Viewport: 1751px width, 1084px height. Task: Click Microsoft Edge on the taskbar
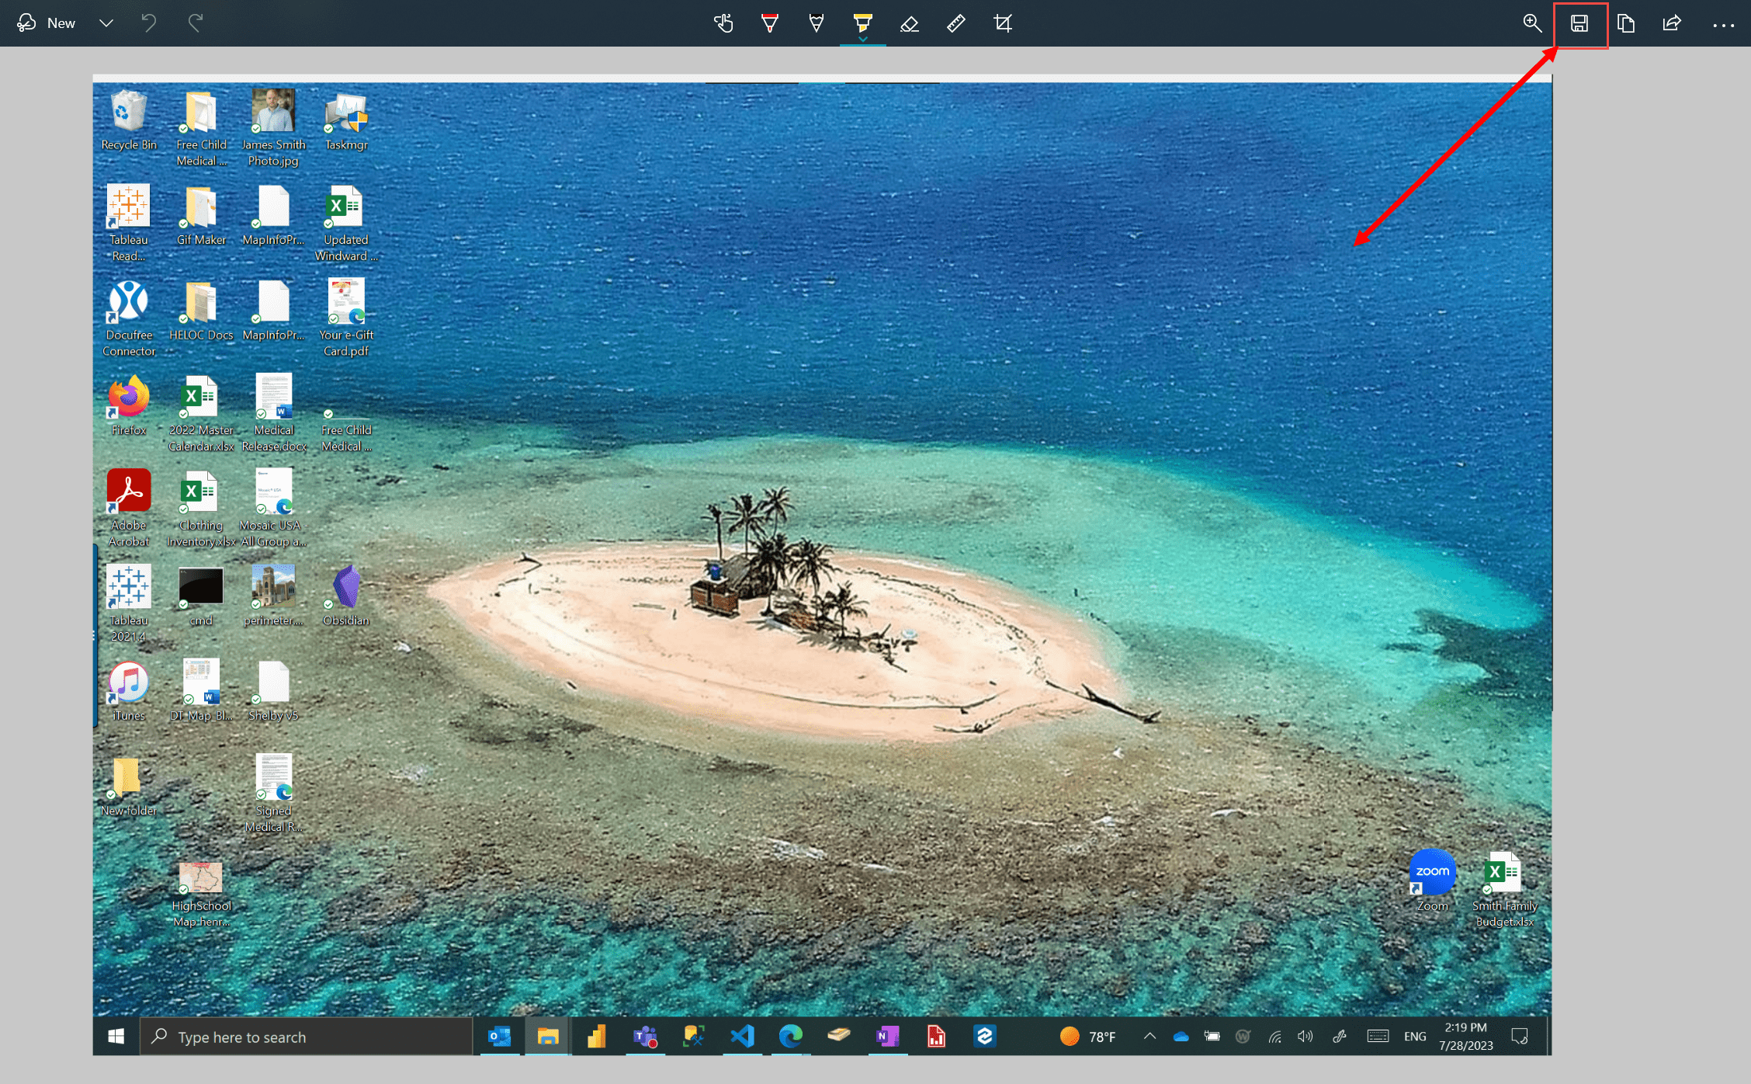click(790, 1037)
